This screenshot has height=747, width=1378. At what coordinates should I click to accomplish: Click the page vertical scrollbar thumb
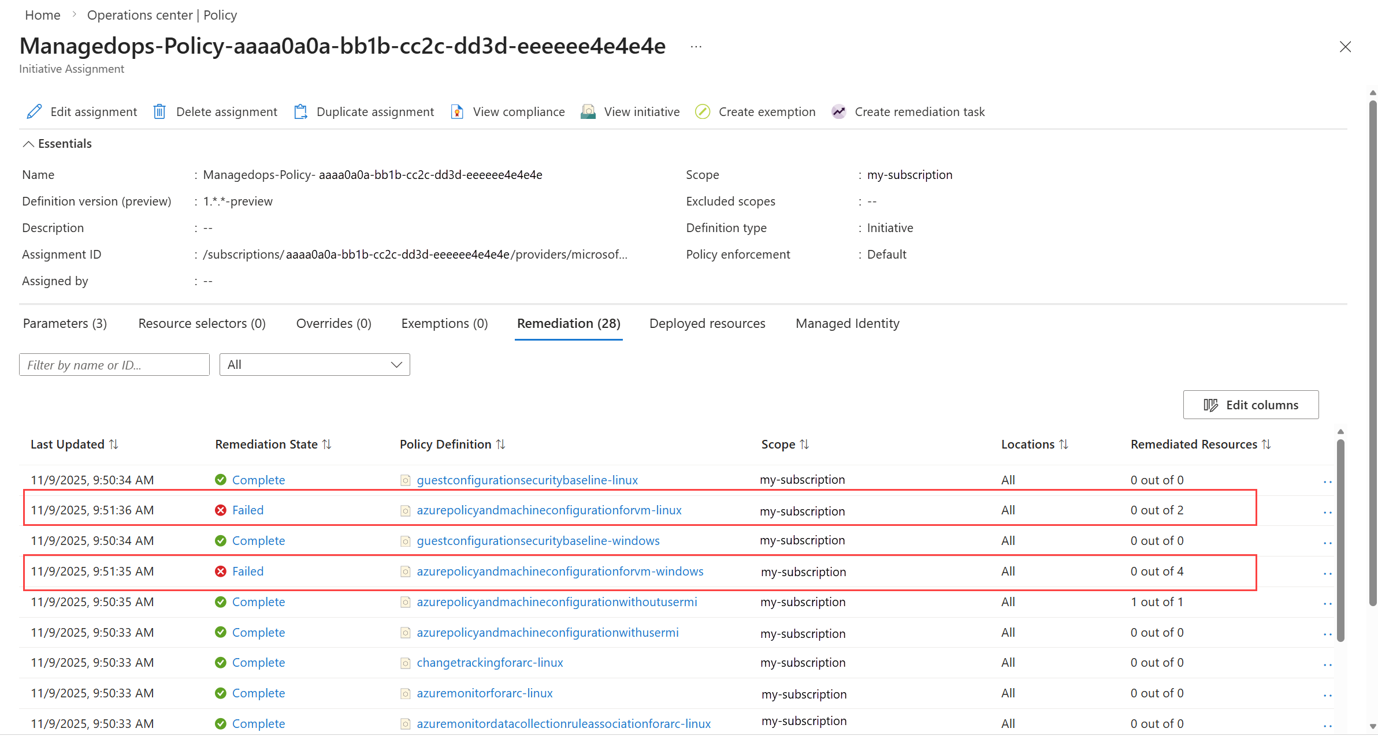click(x=1373, y=353)
